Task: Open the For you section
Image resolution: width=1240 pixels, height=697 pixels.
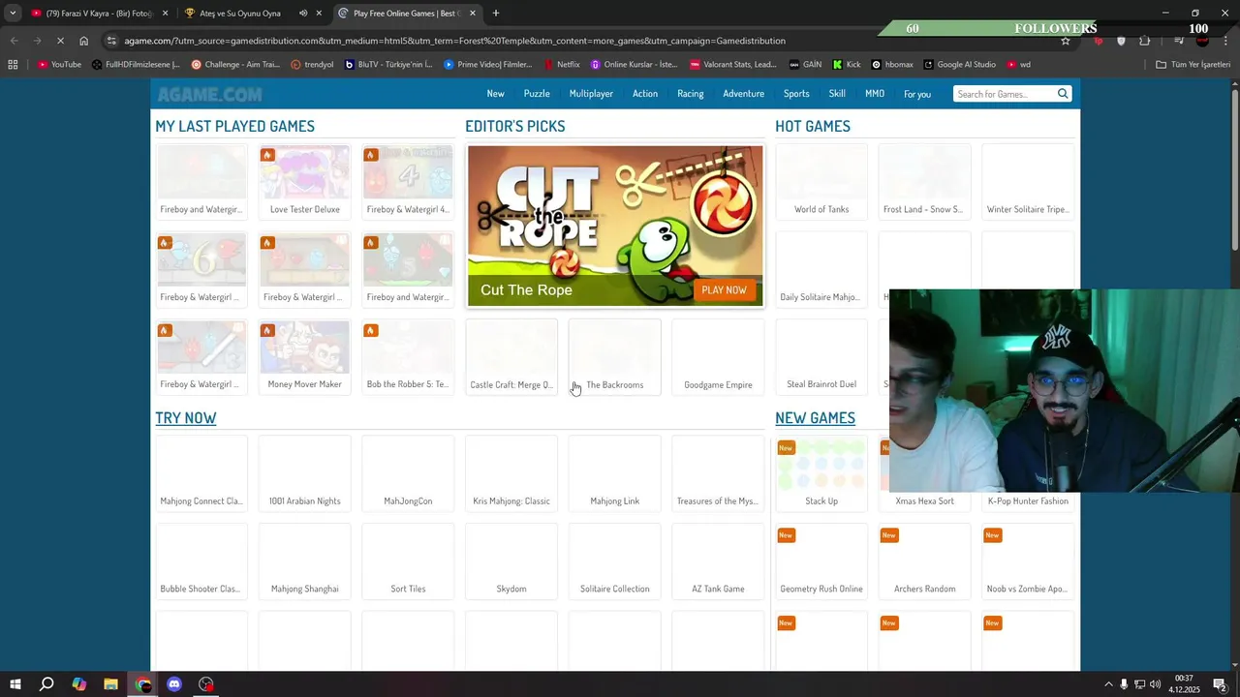Action: [x=917, y=94]
